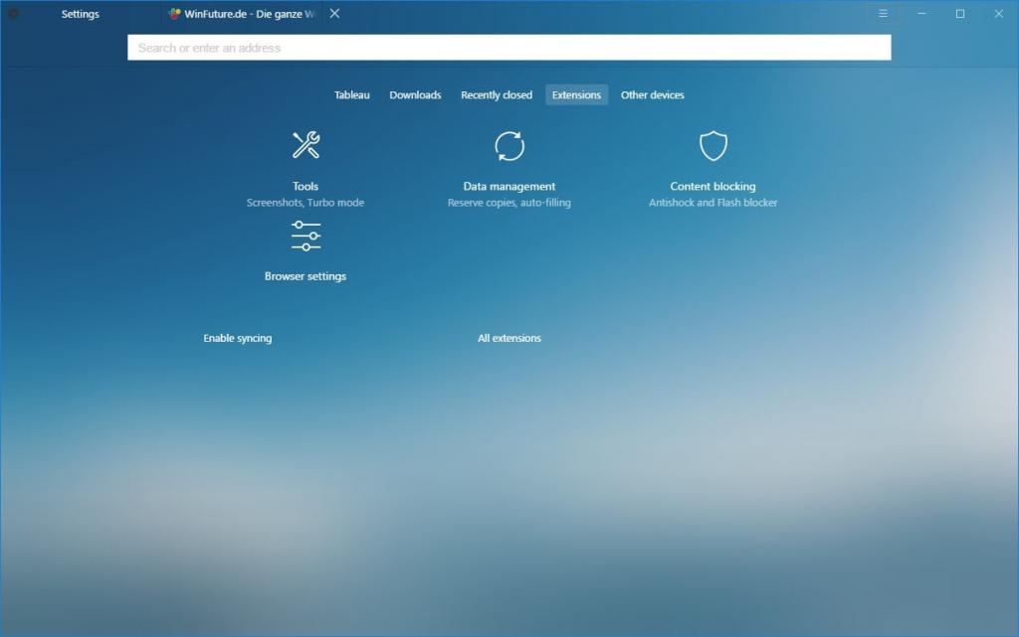This screenshot has width=1019, height=637.
Task: Close the WinFuture.de tab with X
Action: click(x=334, y=14)
